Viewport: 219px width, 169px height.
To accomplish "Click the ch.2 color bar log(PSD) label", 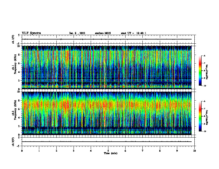I will tap(207, 117).
